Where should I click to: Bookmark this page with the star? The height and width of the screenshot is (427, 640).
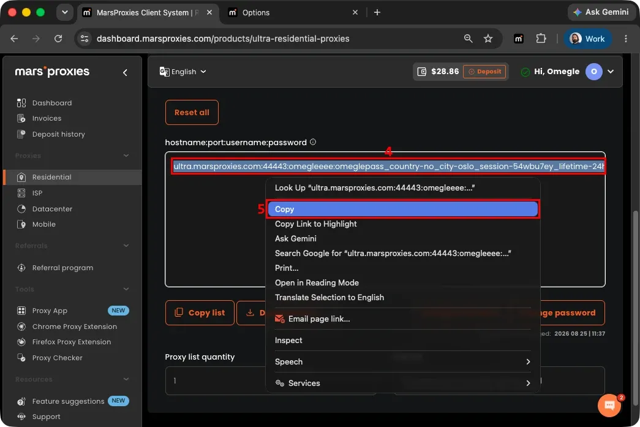click(x=488, y=39)
